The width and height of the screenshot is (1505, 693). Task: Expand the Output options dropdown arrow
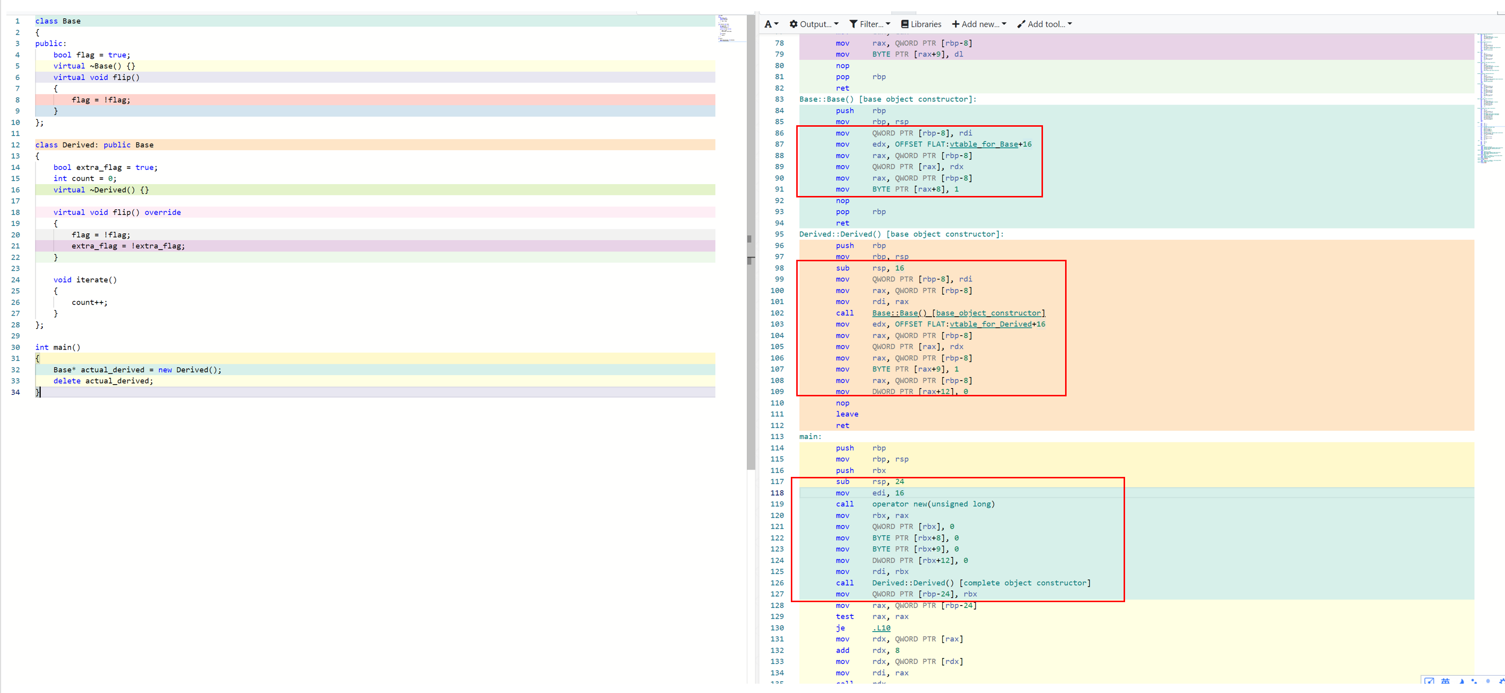click(836, 24)
